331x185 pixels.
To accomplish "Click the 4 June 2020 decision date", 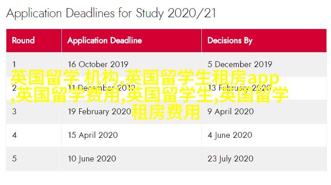I will coord(230,135).
